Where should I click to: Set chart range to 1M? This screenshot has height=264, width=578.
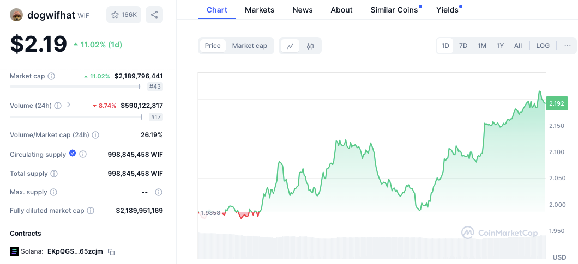click(482, 46)
